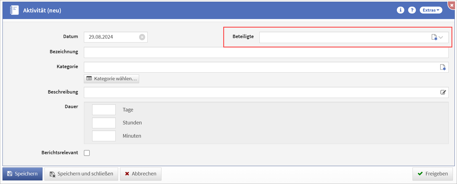Open the Beschreibung edit icon
The height and width of the screenshot is (184, 457).
coord(443,92)
